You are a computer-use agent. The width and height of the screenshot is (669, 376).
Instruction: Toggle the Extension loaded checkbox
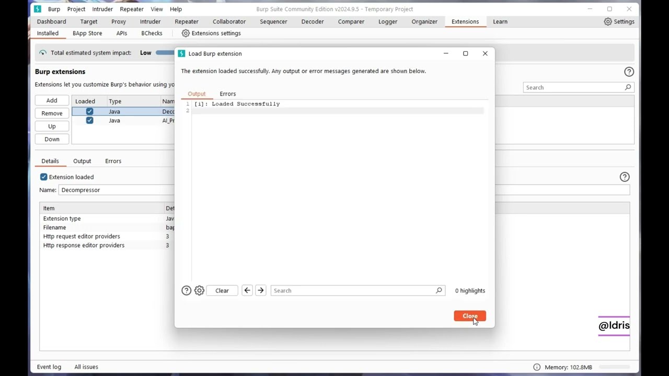click(43, 177)
